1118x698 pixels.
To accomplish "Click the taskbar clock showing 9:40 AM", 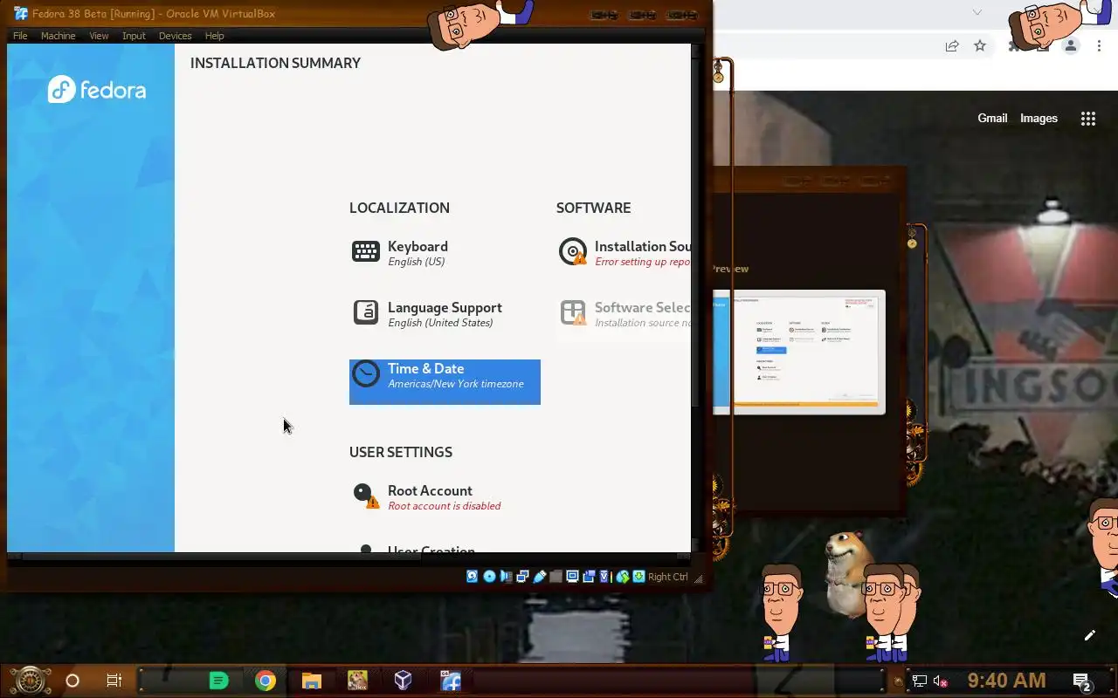I will 1006,681.
